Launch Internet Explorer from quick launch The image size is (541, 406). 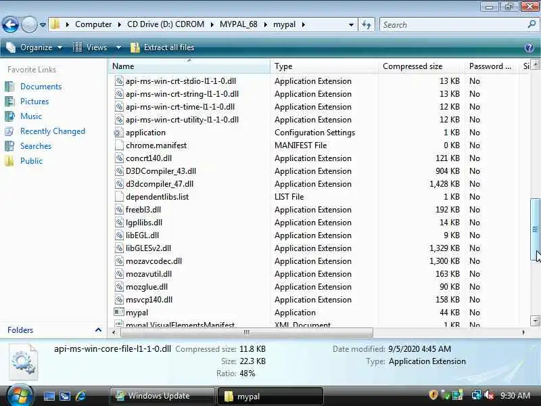click(80, 396)
